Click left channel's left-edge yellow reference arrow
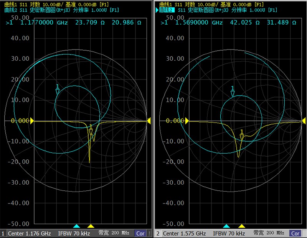The image size is (307, 238). tap(32, 121)
